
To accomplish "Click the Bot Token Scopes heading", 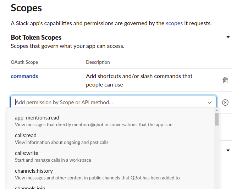I will tap(36, 37).
